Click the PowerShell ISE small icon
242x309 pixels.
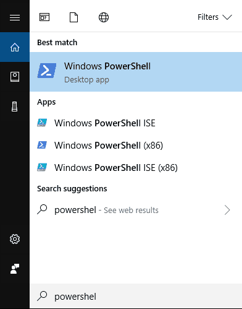click(42, 123)
